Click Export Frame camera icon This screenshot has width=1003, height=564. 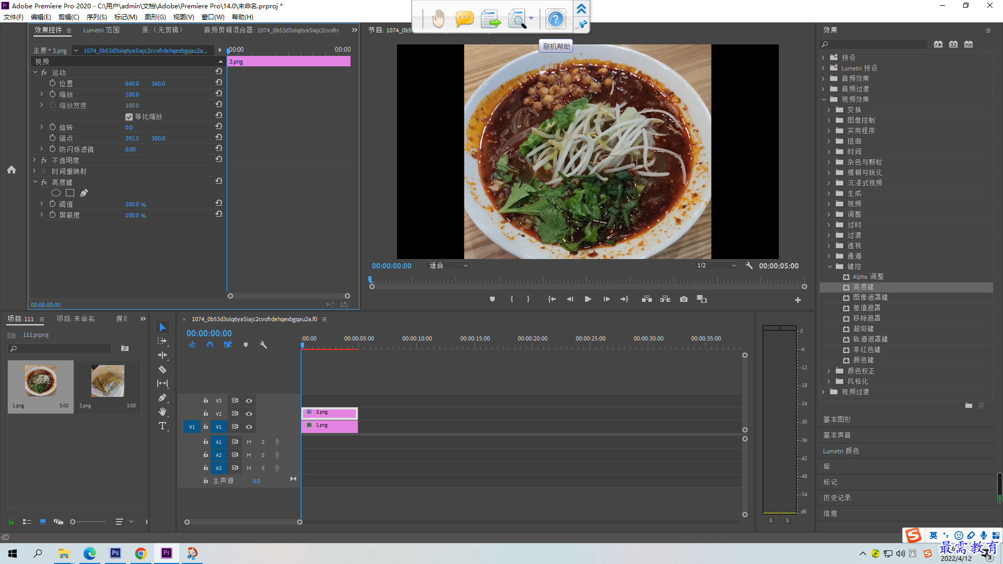[684, 299]
